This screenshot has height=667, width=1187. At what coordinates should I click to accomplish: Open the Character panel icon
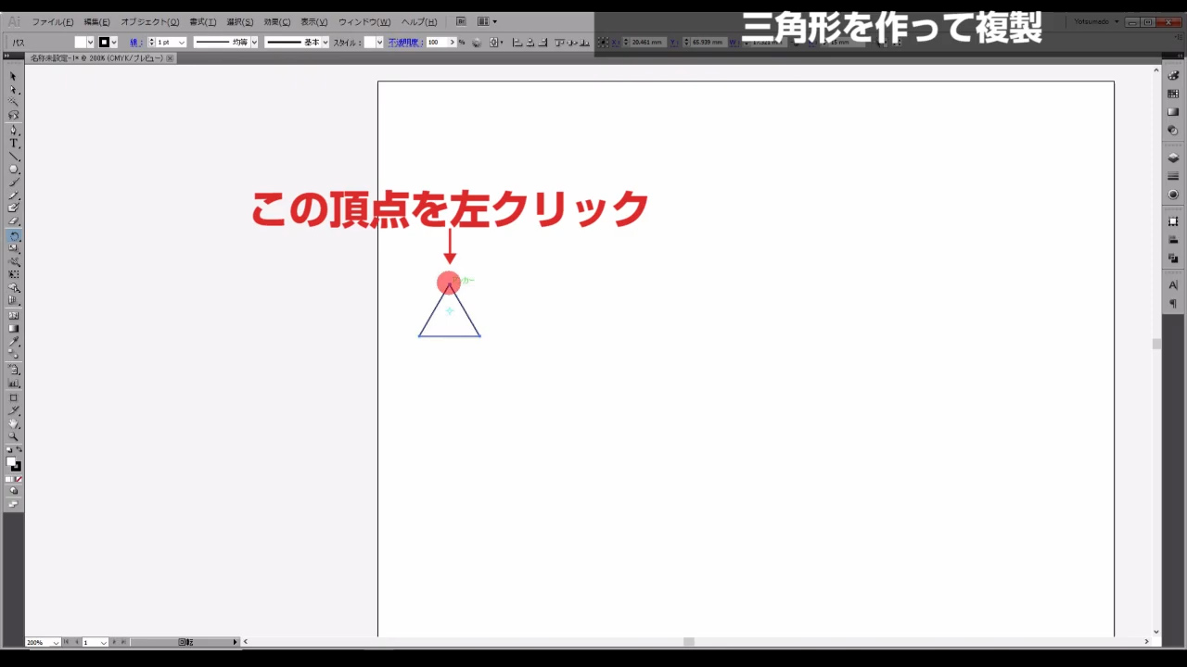1173,285
